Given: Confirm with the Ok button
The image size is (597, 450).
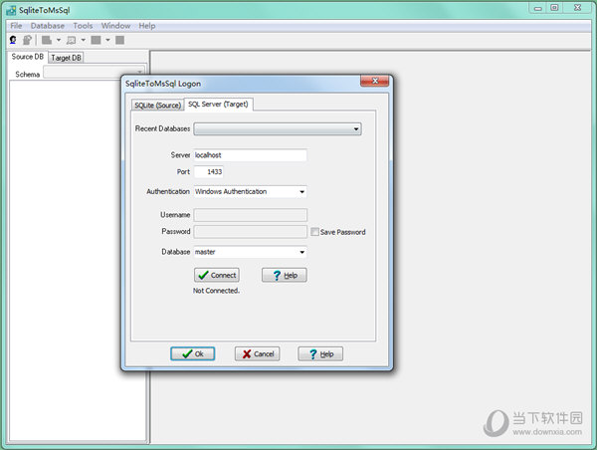Looking at the screenshot, I should point(193,354).
